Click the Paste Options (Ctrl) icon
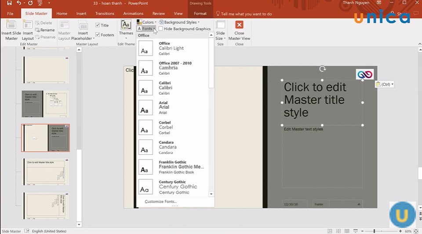 point(384,84)
